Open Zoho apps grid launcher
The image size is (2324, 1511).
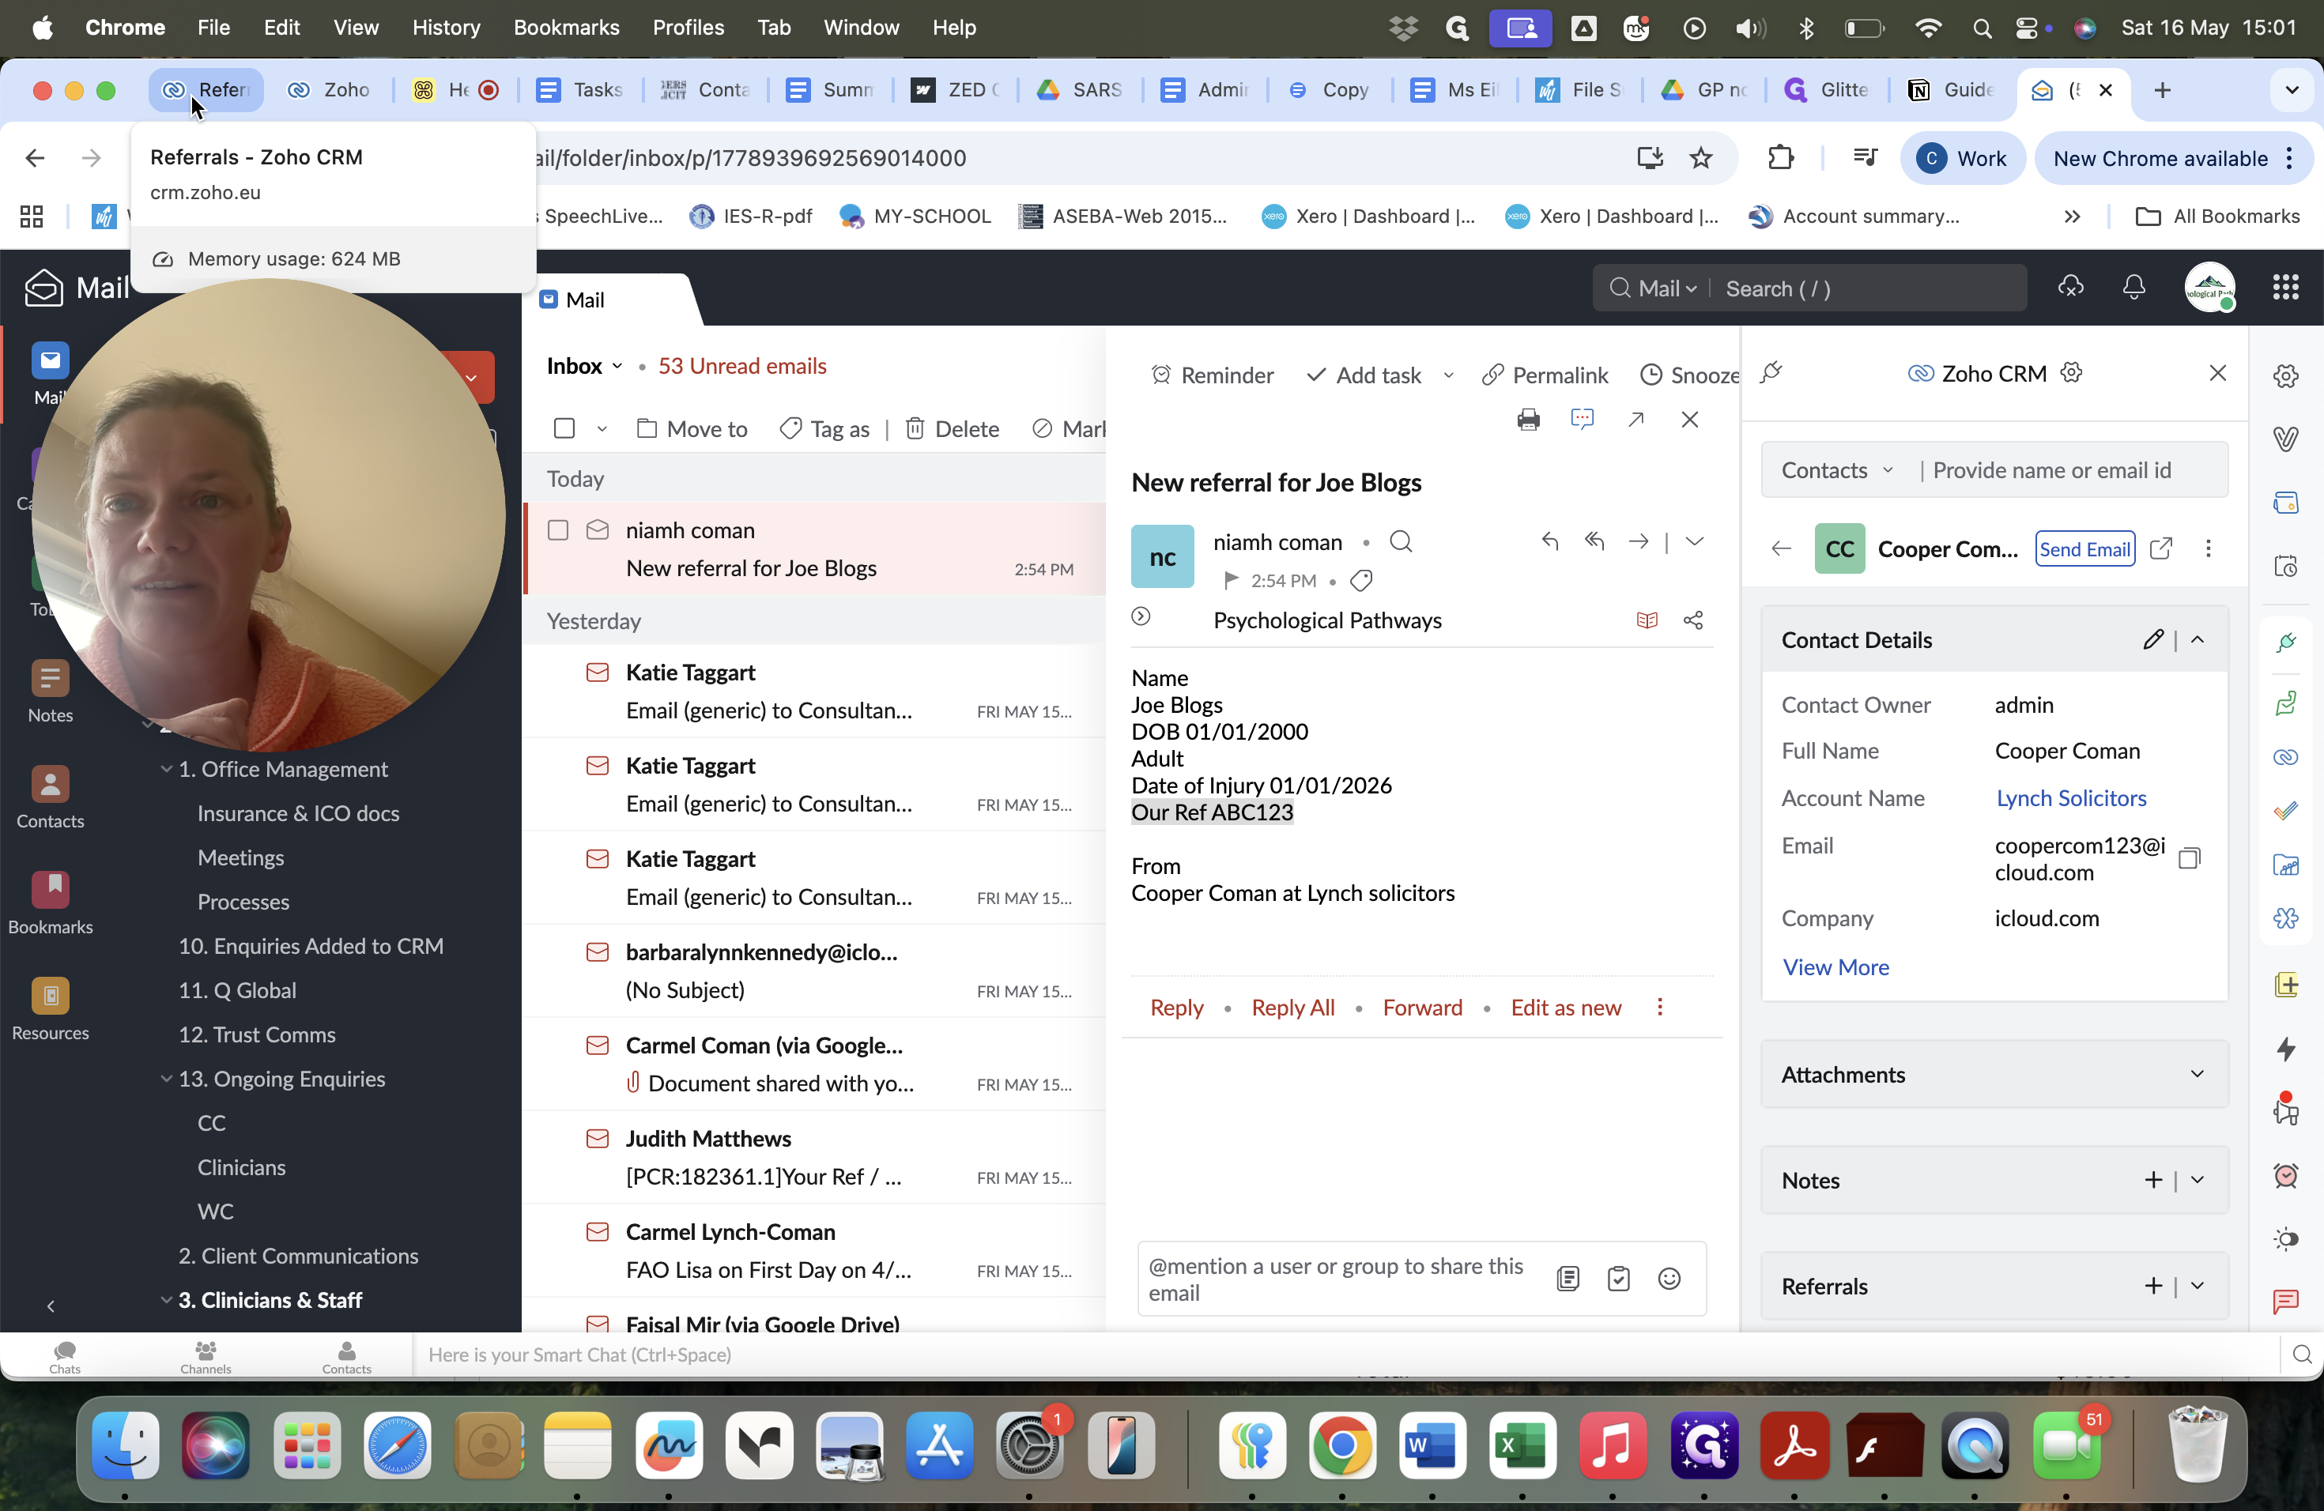[x=2286, y=287]
